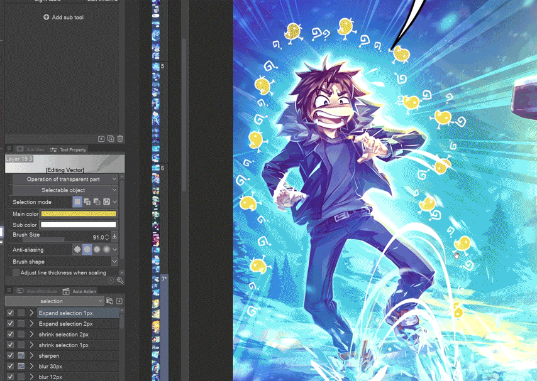Open the Tool Property panel menu icon
This screenshot has height=381, width=537.
(x=9, y=149)
